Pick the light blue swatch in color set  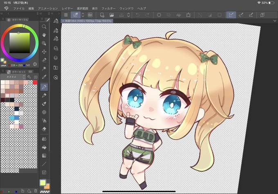click(12, 118)
